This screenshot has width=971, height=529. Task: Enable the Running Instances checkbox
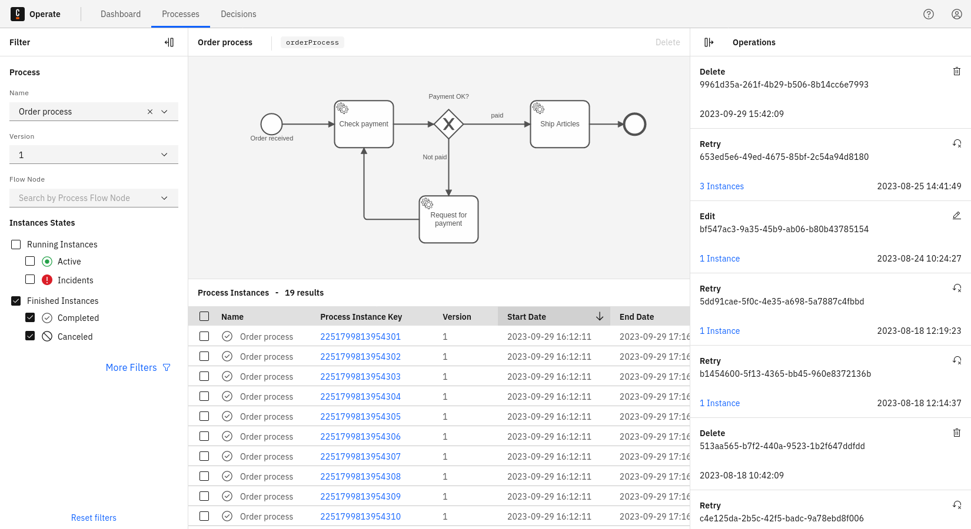[x=16, y=245]
